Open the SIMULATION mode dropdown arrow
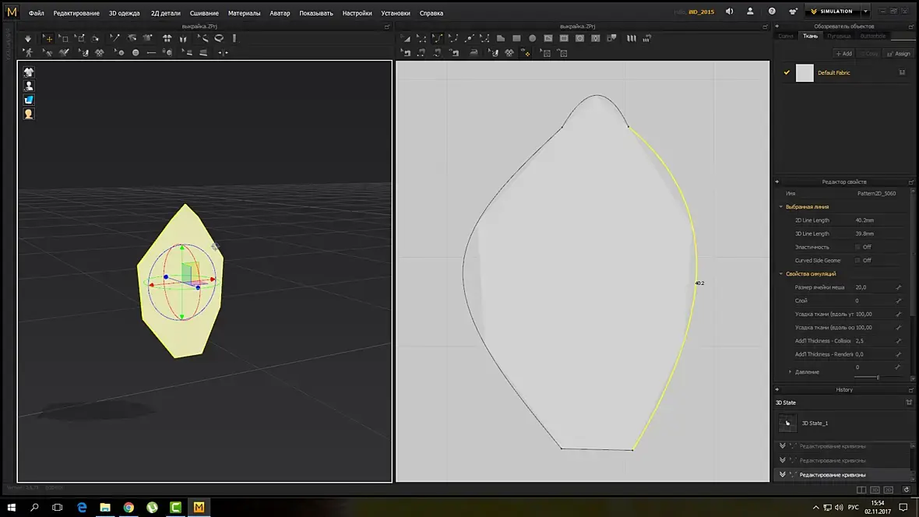This screenshot has width=919, height=517. tap(865, 11)
